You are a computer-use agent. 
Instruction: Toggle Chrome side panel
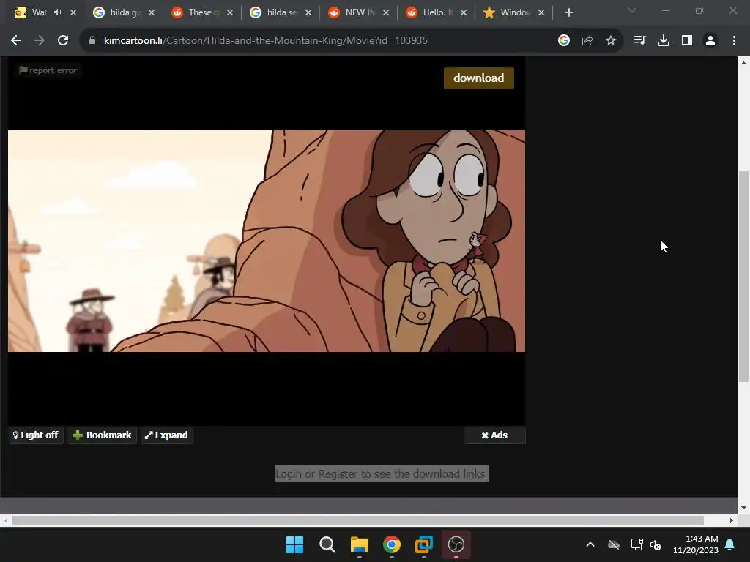pos(687,41)
